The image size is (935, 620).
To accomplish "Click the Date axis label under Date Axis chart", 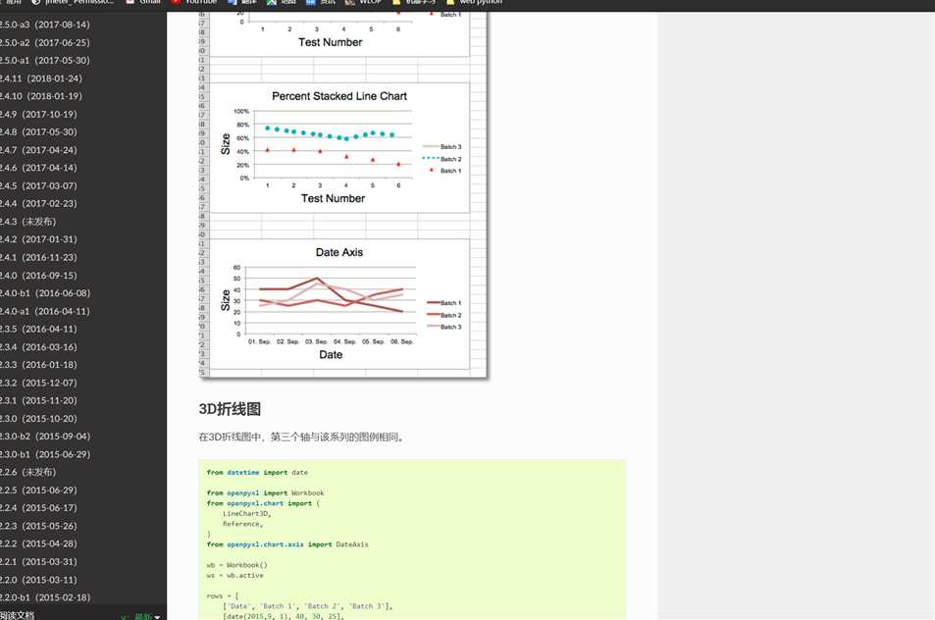I will [x=331, y=355].
